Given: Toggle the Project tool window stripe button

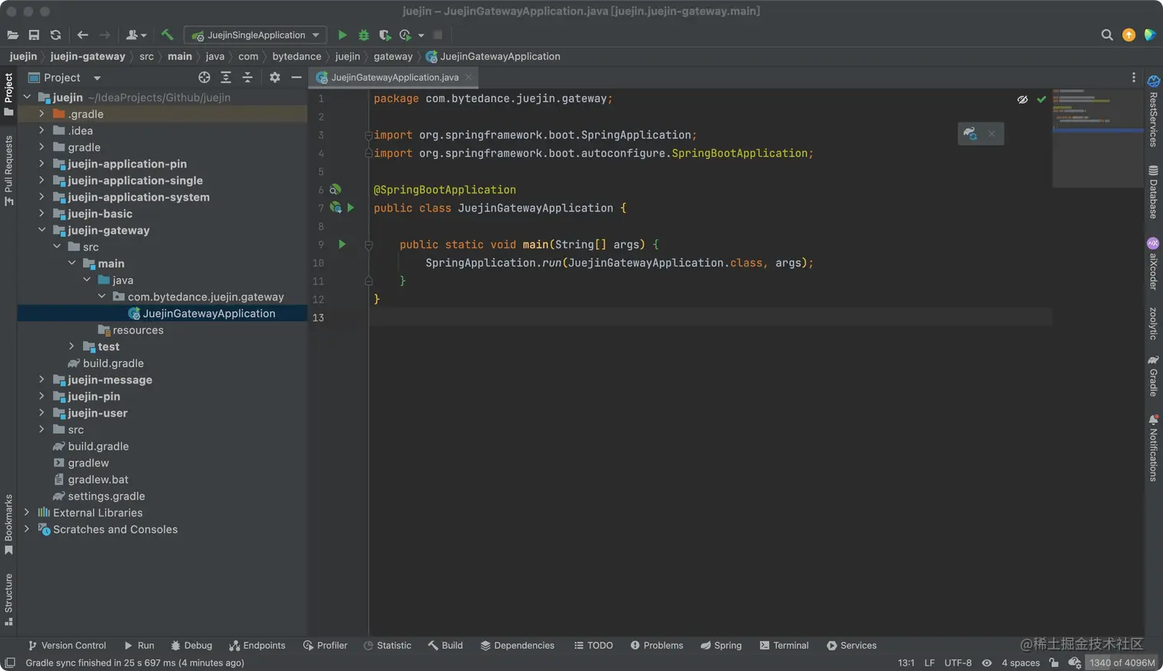Looking at the screenshot, I should click(x=8, y=94).
